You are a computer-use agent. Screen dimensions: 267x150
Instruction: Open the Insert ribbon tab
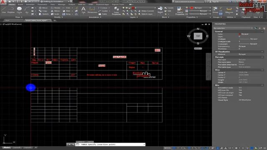pyautogui.click(x=20, y=5)
